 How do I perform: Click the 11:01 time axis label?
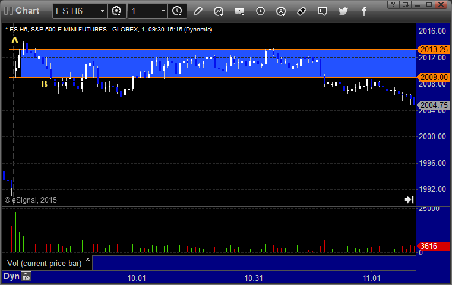[372, 278]
